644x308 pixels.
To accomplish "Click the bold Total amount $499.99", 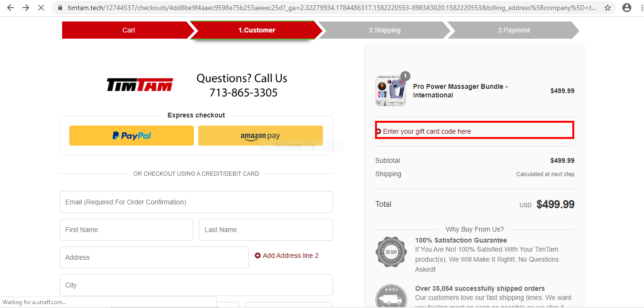I will (555, 204).
